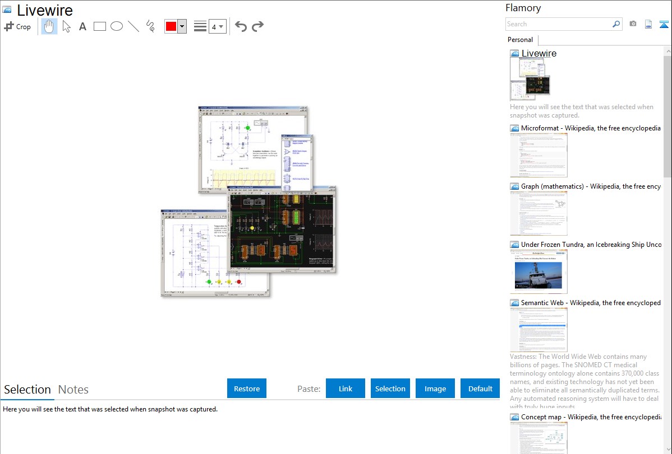The width and height of the screenshot is (672, 454).
Task: Click the document icon next to camera
Action: [648, 24]
